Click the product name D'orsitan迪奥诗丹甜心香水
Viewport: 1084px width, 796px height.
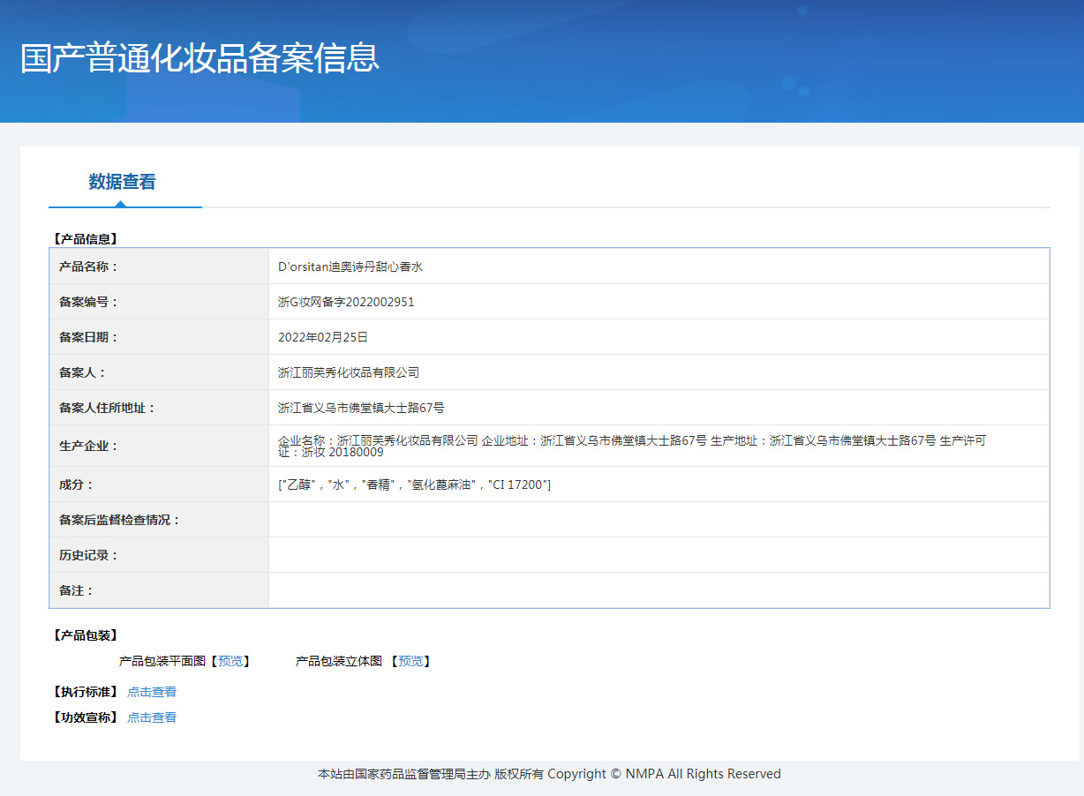(x=350, y=267)
